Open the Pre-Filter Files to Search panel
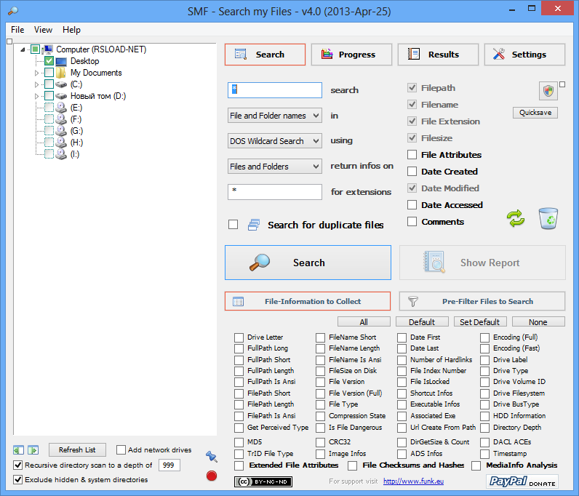Image resolution: width=579 pixels, height=496 pixels. [x=482, y=301]
